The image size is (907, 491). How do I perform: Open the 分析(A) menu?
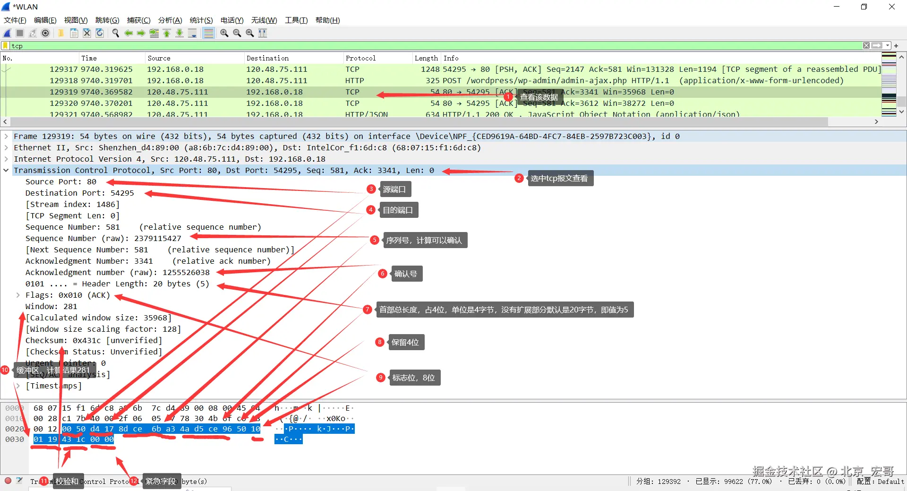click(x=170, y=20)
